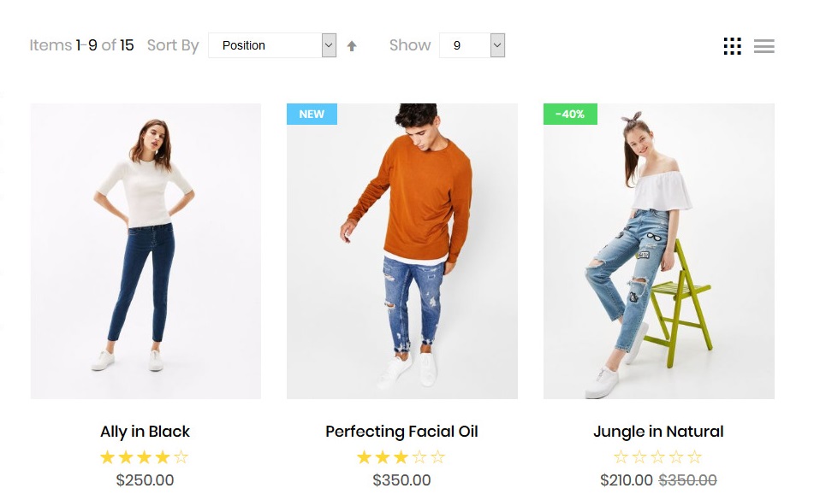Click the girl on green chair photo
Image resolution: width=814 pixels, height=500 pixels.
coord(659,250)
